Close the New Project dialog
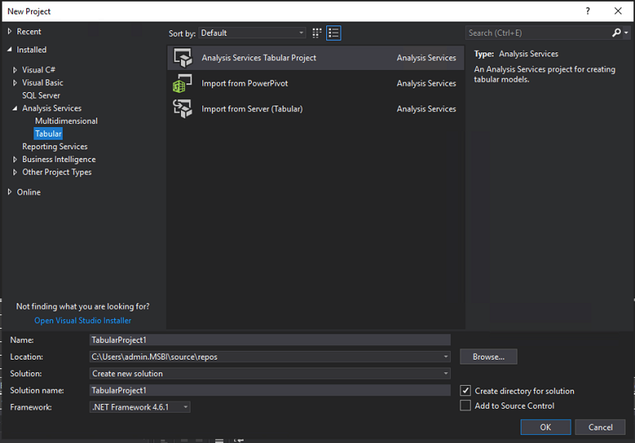635x443 pixels. (618, 11)
